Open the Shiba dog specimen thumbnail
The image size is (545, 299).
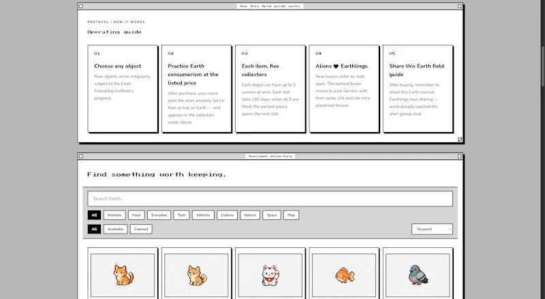[196, 275]
